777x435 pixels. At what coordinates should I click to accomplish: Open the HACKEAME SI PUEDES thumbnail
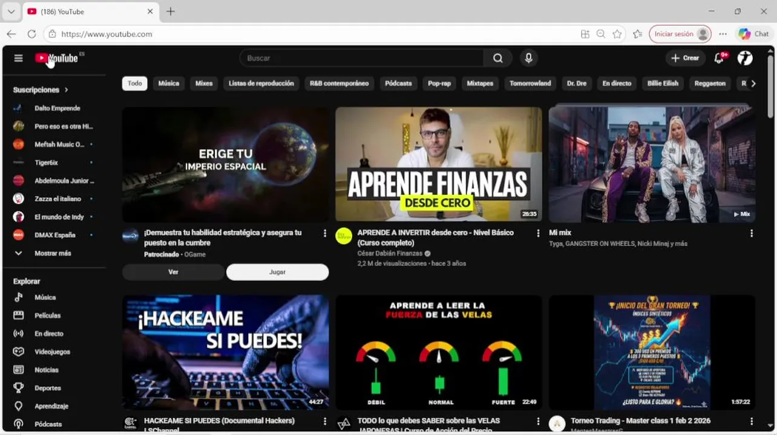pyautogui.click(x=226, y=352)
